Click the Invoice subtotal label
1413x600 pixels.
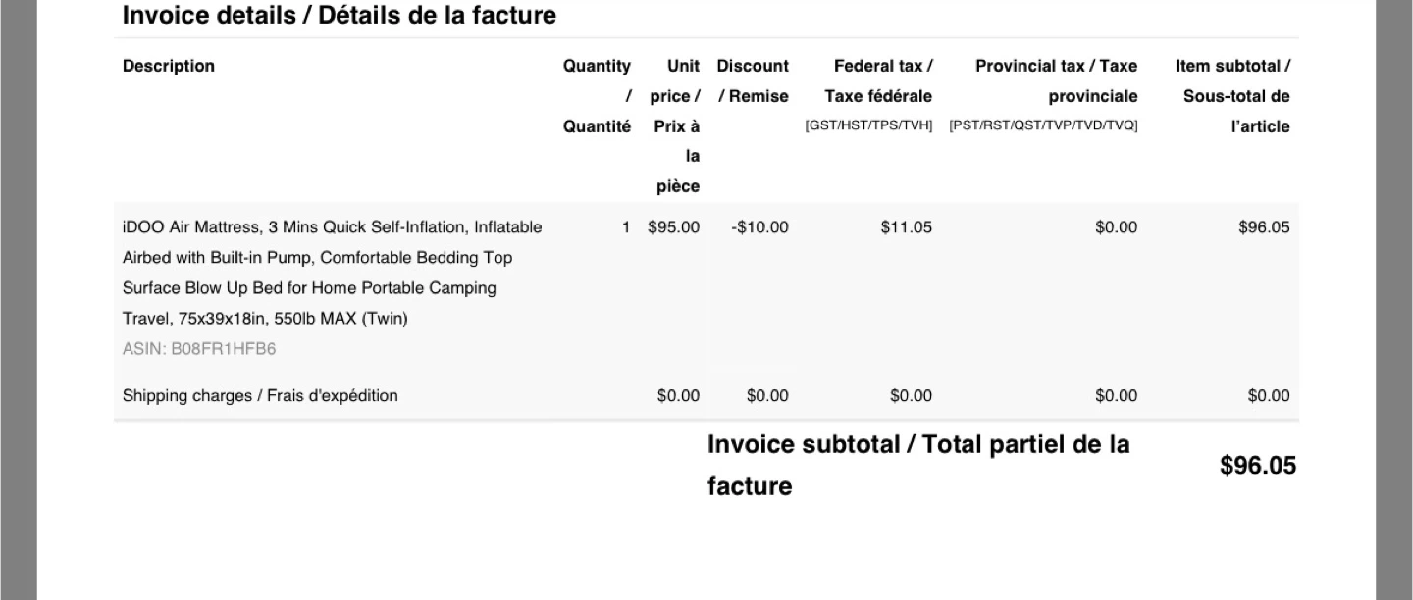(x=917, y=465)
